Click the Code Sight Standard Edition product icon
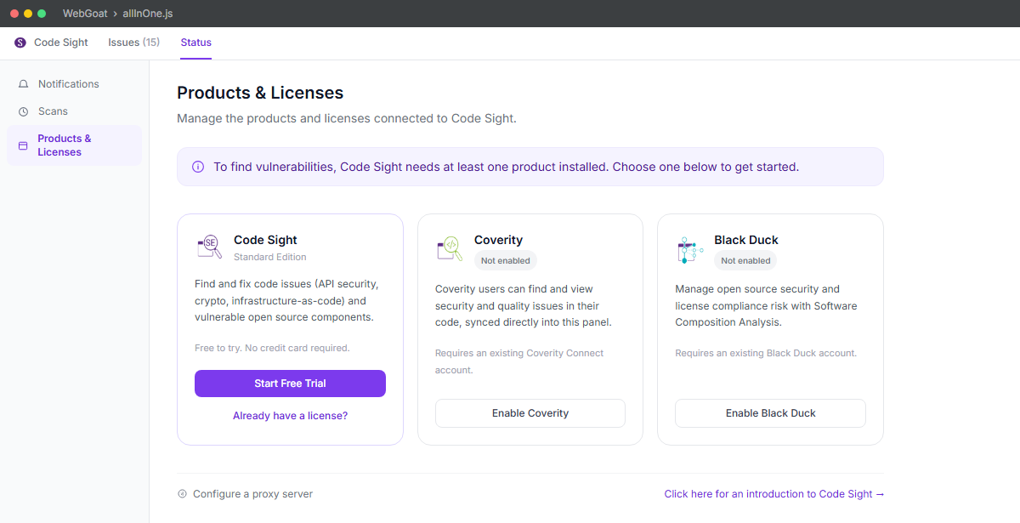This screenshot has width=1020, height=523. (209, 247)
